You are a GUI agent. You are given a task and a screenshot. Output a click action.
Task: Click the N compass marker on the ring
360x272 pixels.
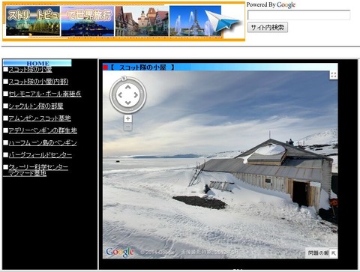coord(124,79)
